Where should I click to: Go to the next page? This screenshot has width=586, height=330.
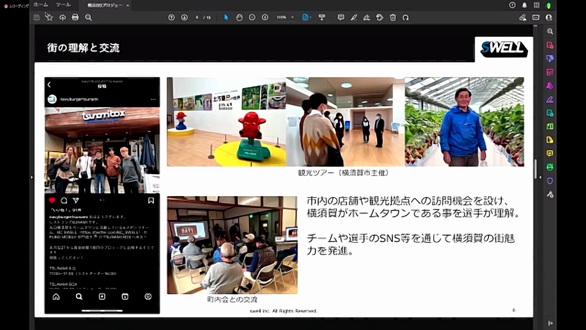(x=184, y=17)
